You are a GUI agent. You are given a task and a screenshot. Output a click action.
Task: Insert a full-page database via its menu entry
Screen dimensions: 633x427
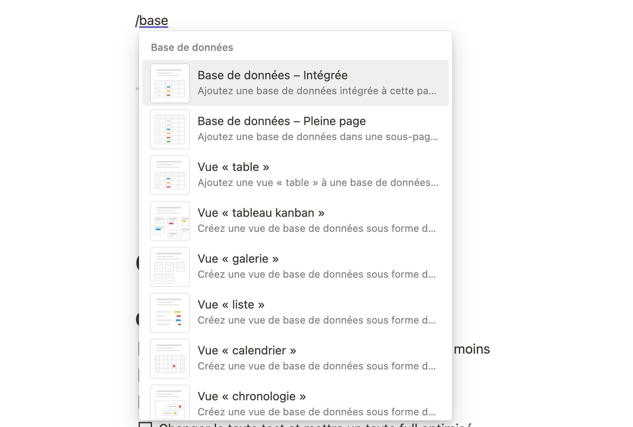[x=295, y=129]
